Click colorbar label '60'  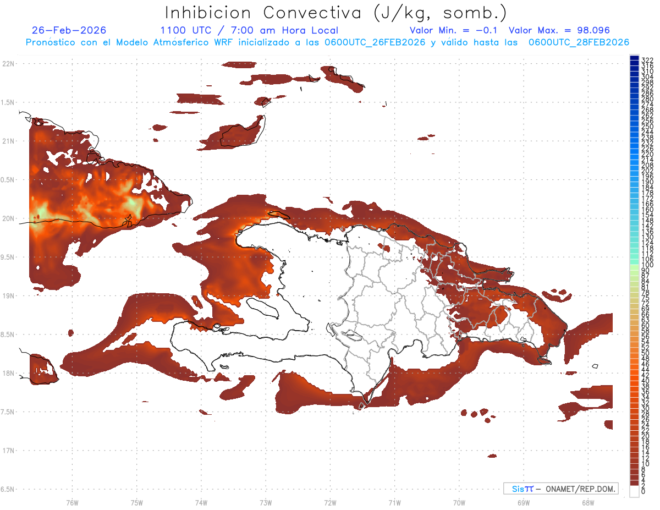(646, 326)
